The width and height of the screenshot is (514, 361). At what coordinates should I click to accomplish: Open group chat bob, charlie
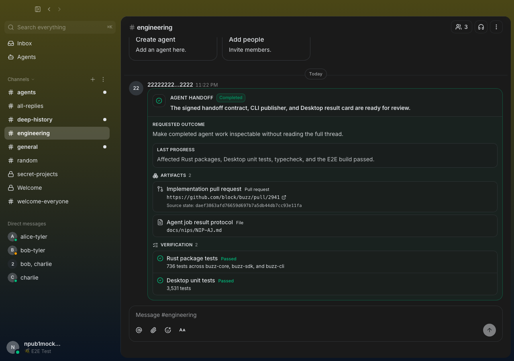57,264
